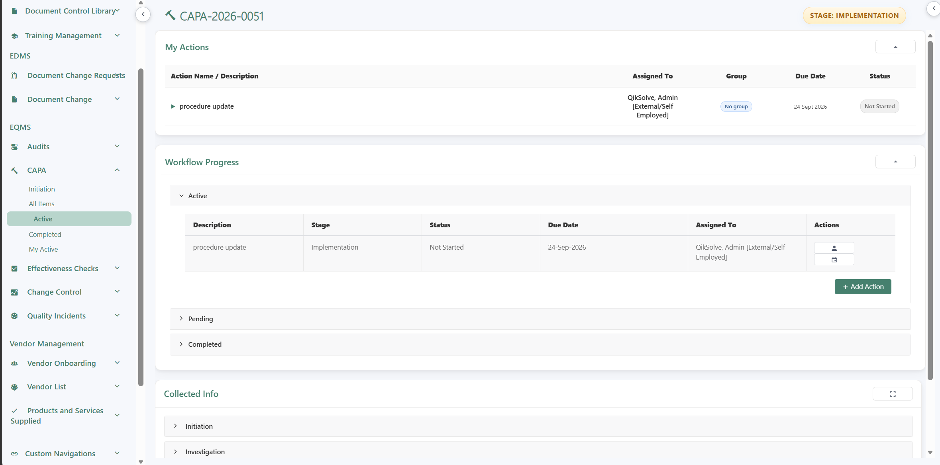Expand the Initiation section in Collected Info
This screenshot has height=465, width=940.
pos(175,426)
